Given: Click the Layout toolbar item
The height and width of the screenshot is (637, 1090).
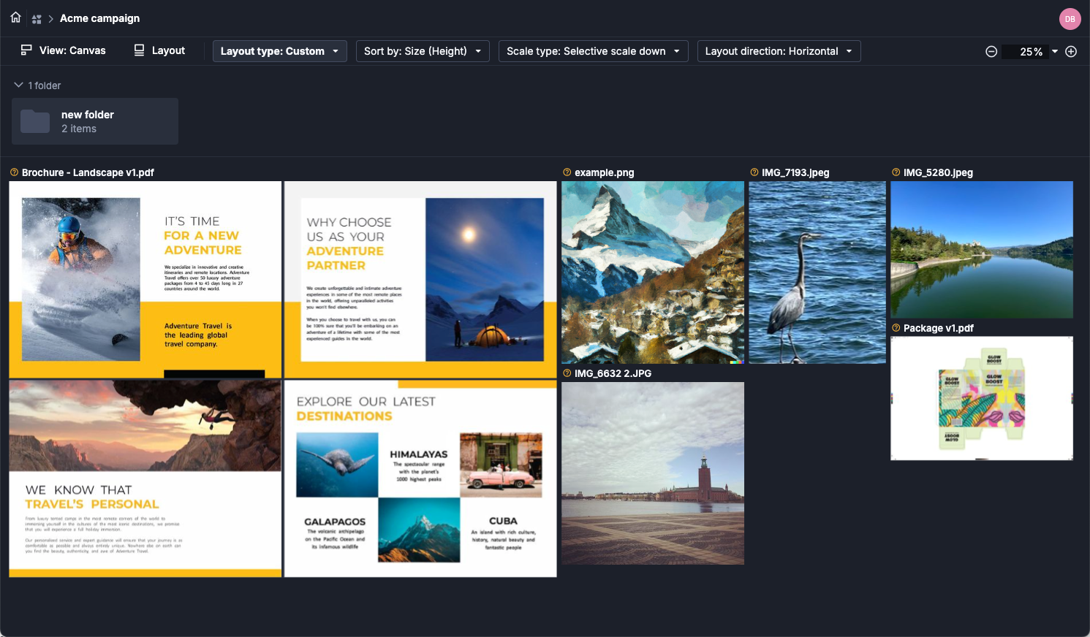Looking at the screenshot, I should coord(159,50).
